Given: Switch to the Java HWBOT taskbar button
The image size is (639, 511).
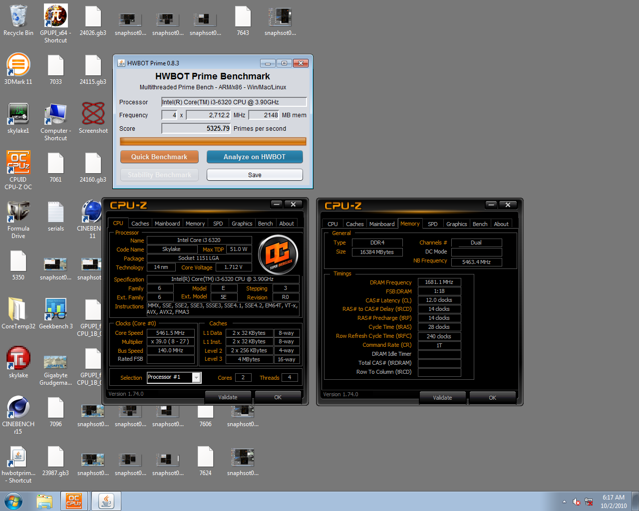Looking at the screenshot, I should pos(106,501).
